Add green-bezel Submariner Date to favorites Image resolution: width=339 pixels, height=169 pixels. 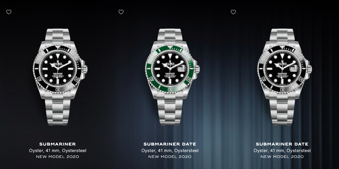pos(121,12)
